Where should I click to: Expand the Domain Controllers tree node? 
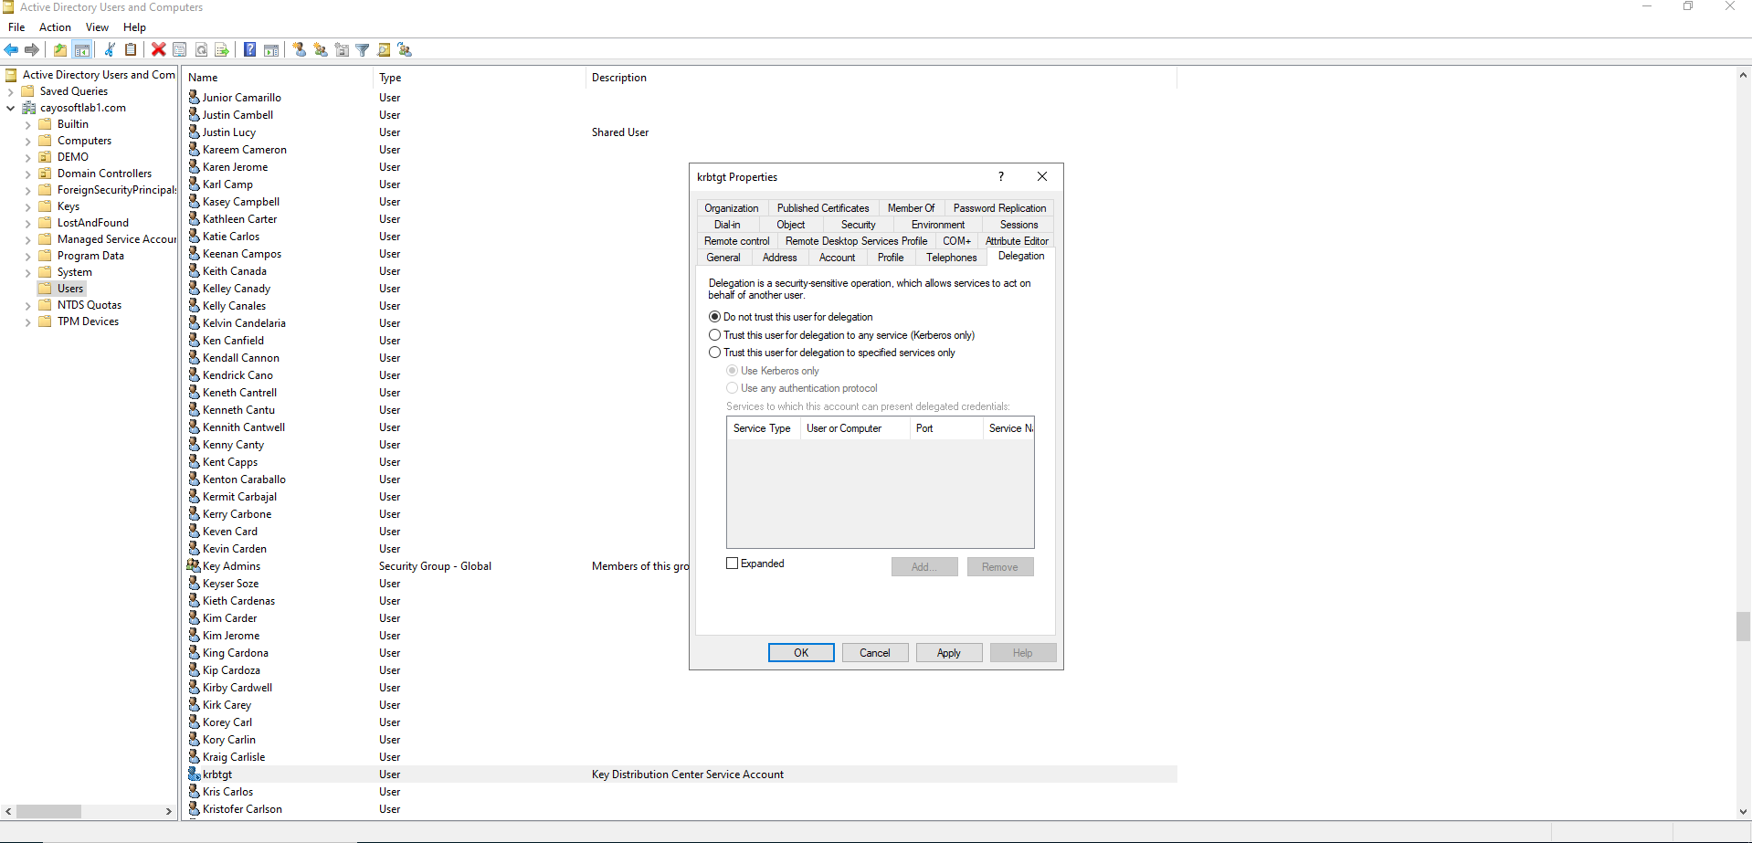pos(27,174)
